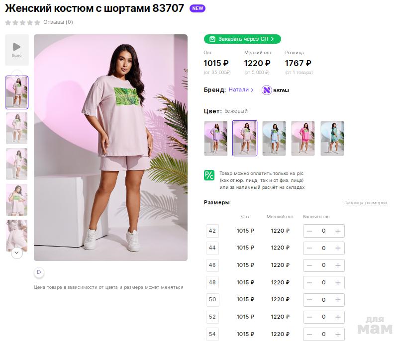
Task: Play the product video thumbnail
Action: tap(16, 49)
